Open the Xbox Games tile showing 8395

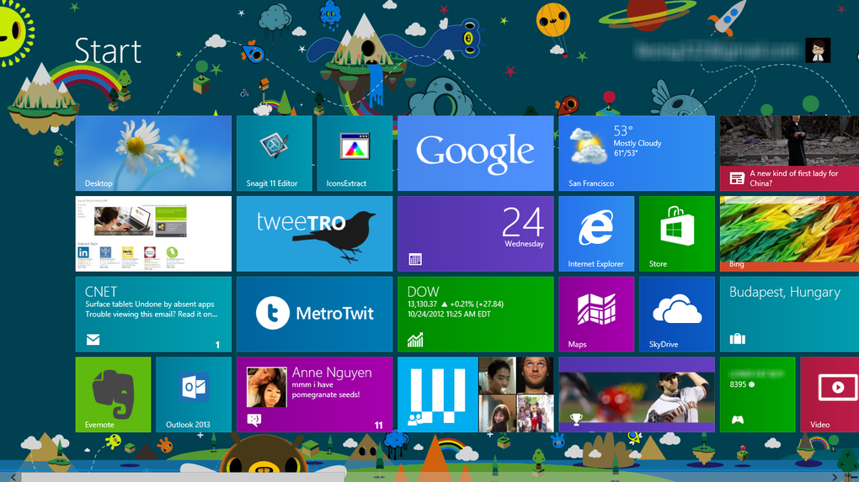tap(757, 395)
